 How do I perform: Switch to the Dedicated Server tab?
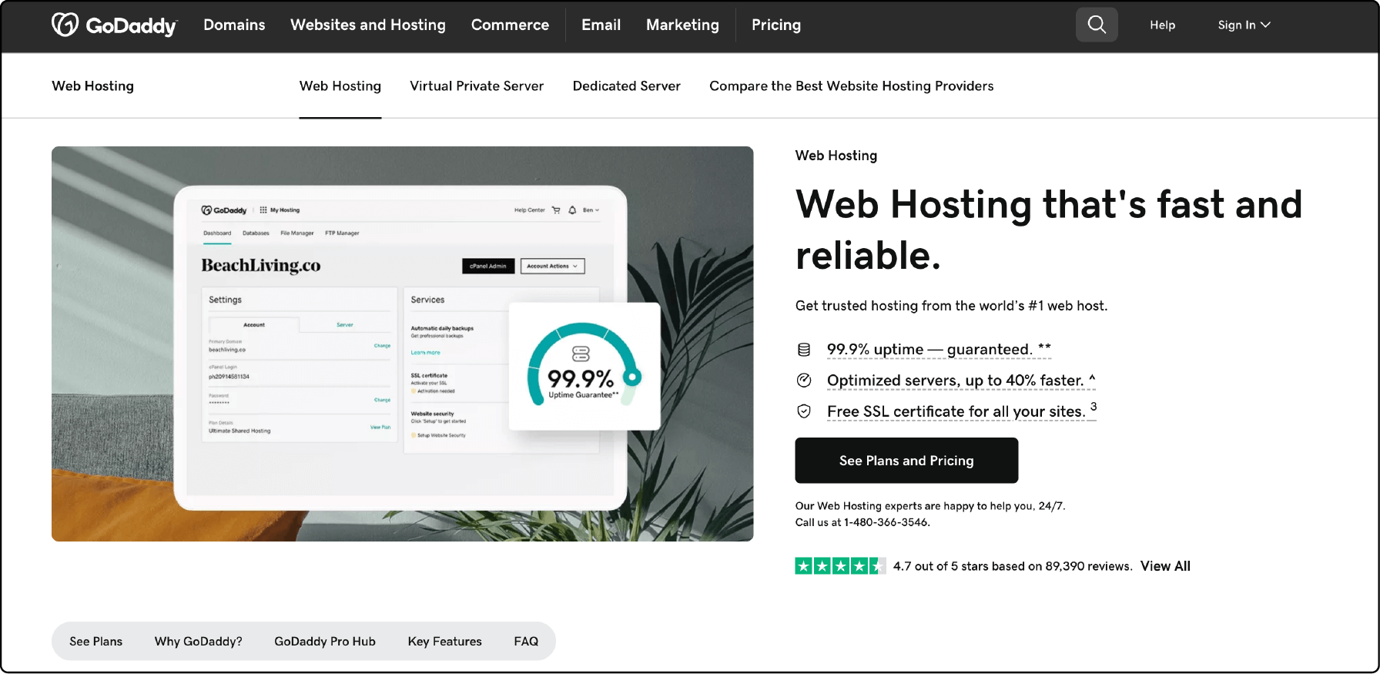[x=626, y=86]
